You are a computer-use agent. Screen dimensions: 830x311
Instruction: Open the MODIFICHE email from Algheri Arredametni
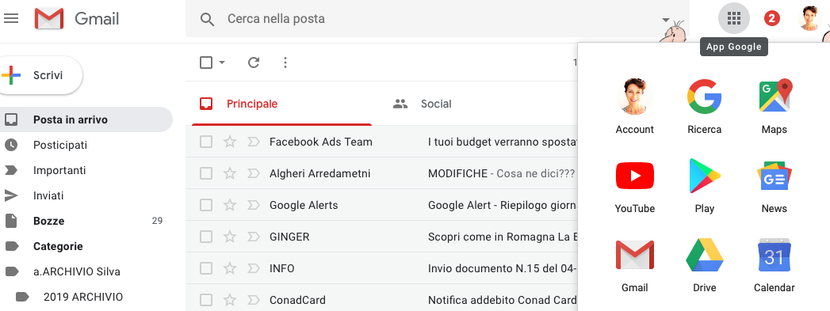click(x=381, y=173)
